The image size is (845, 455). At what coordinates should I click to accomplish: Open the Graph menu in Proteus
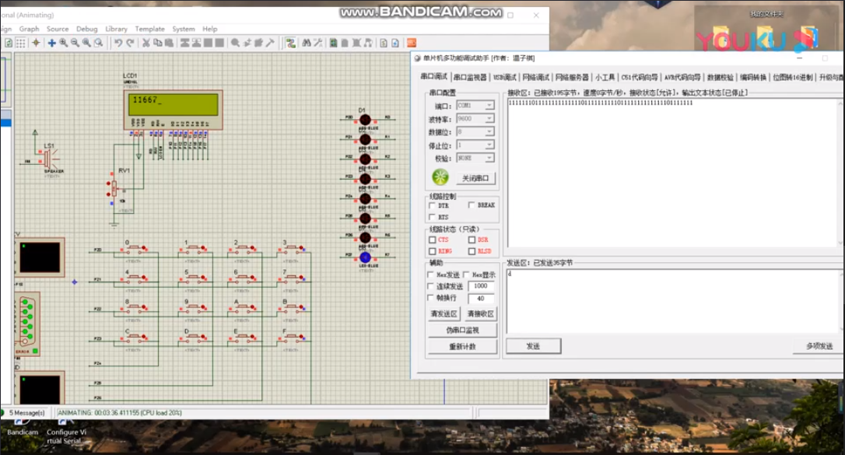[29, 29]
